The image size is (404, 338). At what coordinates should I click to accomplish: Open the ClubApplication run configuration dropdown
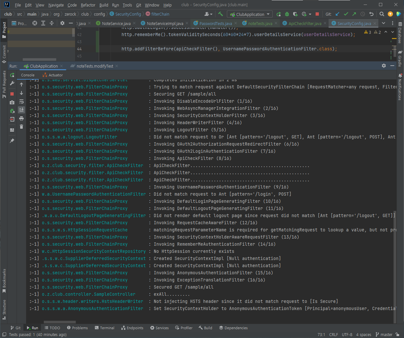[x=250, y=14]
